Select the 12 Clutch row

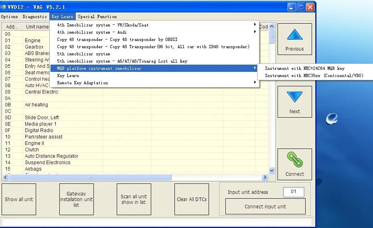pos(136,150)
